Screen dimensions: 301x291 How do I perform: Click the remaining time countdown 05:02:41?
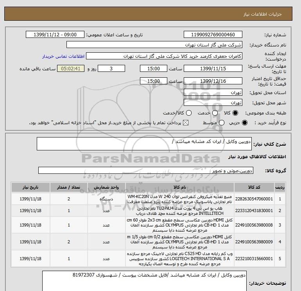[x=71, y=68]
